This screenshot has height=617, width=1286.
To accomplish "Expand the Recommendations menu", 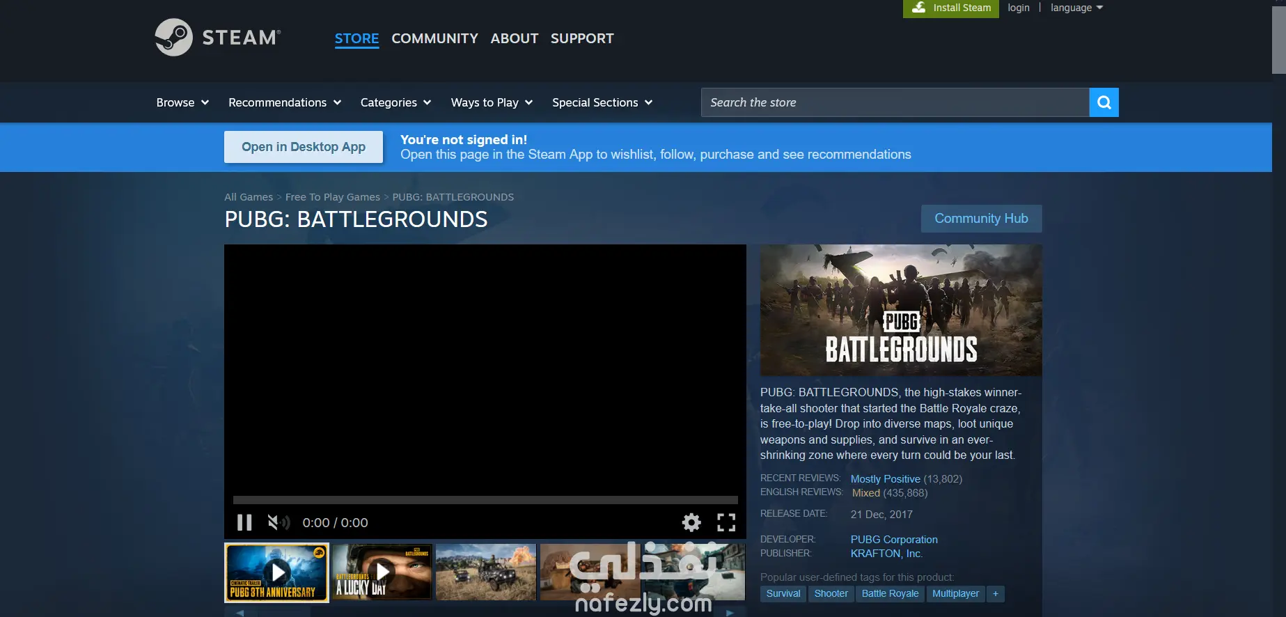I will point(285,102).
